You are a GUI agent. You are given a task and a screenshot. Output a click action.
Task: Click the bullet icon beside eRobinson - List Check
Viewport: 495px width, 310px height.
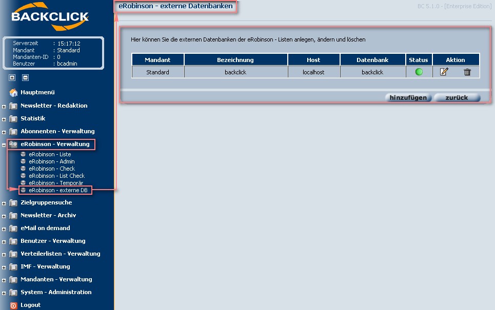click(x=23, y=176)
